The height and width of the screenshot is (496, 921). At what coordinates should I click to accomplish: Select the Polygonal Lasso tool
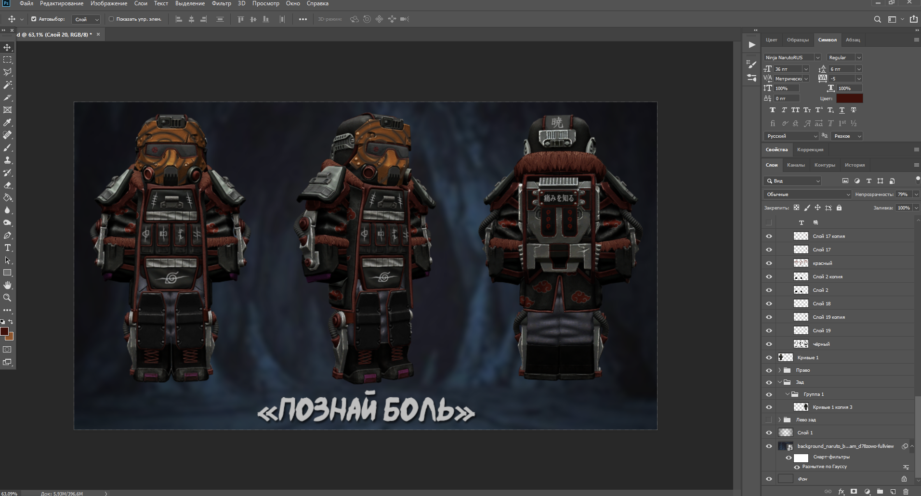[7, 72]
